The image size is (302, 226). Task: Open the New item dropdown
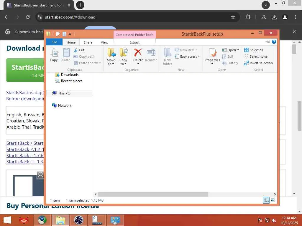pos(186,50)
